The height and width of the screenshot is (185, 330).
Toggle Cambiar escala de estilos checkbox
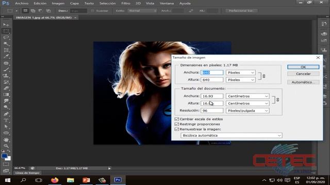pos(176,119)
